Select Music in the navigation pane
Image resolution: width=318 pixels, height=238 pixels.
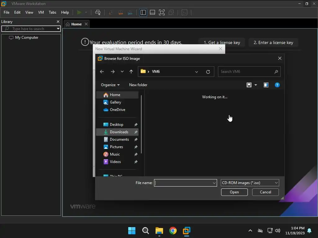[117, 154]
